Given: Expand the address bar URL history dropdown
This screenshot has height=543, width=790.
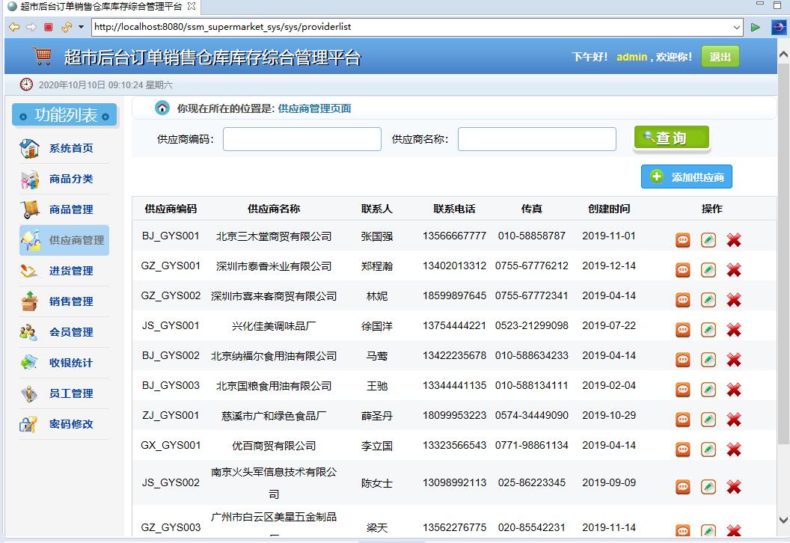Looking at the screenshot, I should [x=735, y=28].
